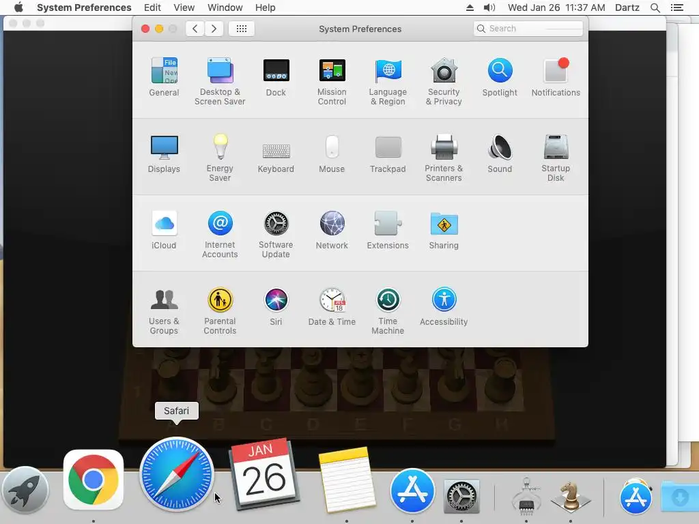Open the App Store next to Notes in Dock

tap(412, 491)
